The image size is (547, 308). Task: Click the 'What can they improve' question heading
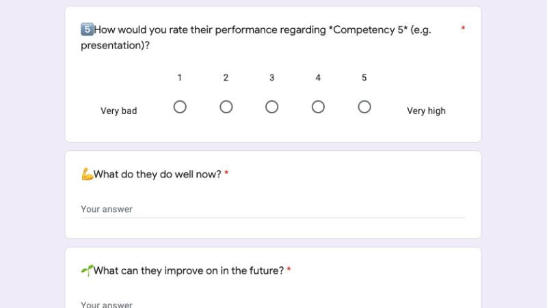[x=189, y=270]
